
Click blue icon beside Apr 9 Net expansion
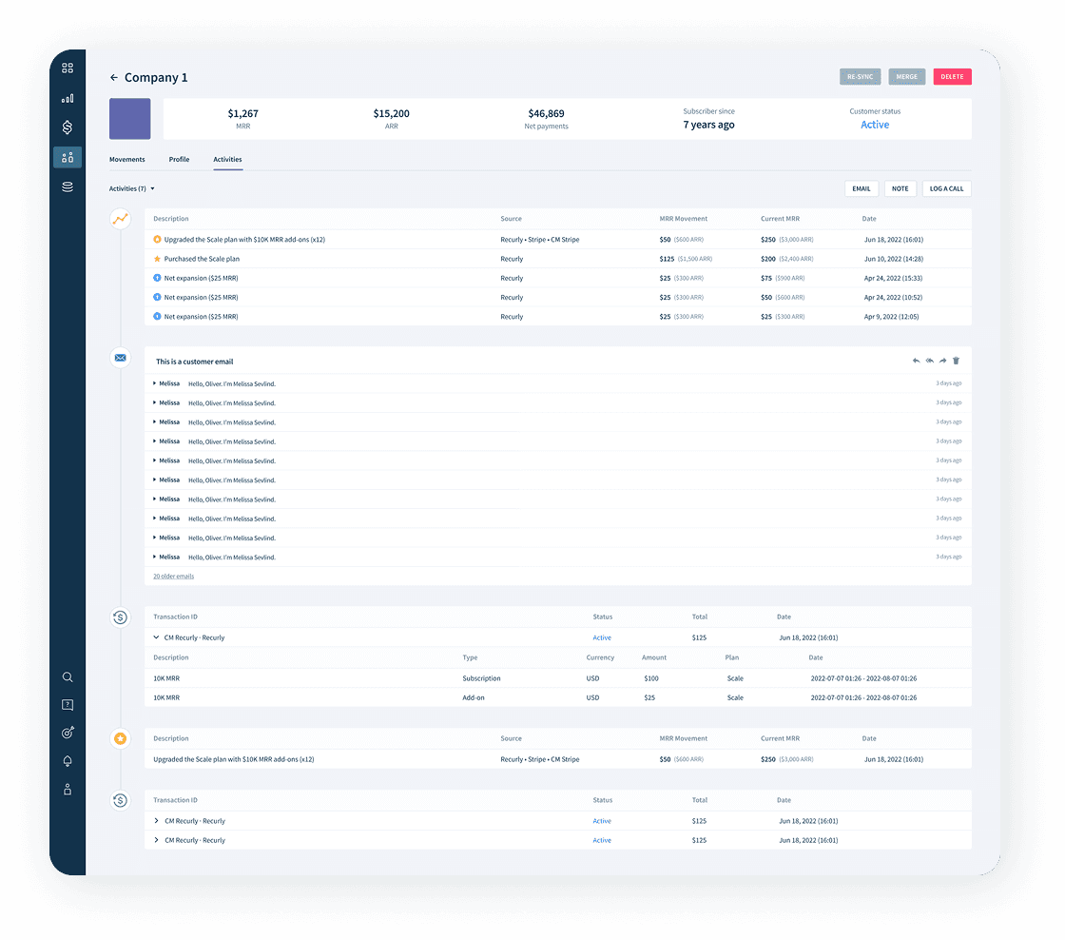(x=157, y=316)
